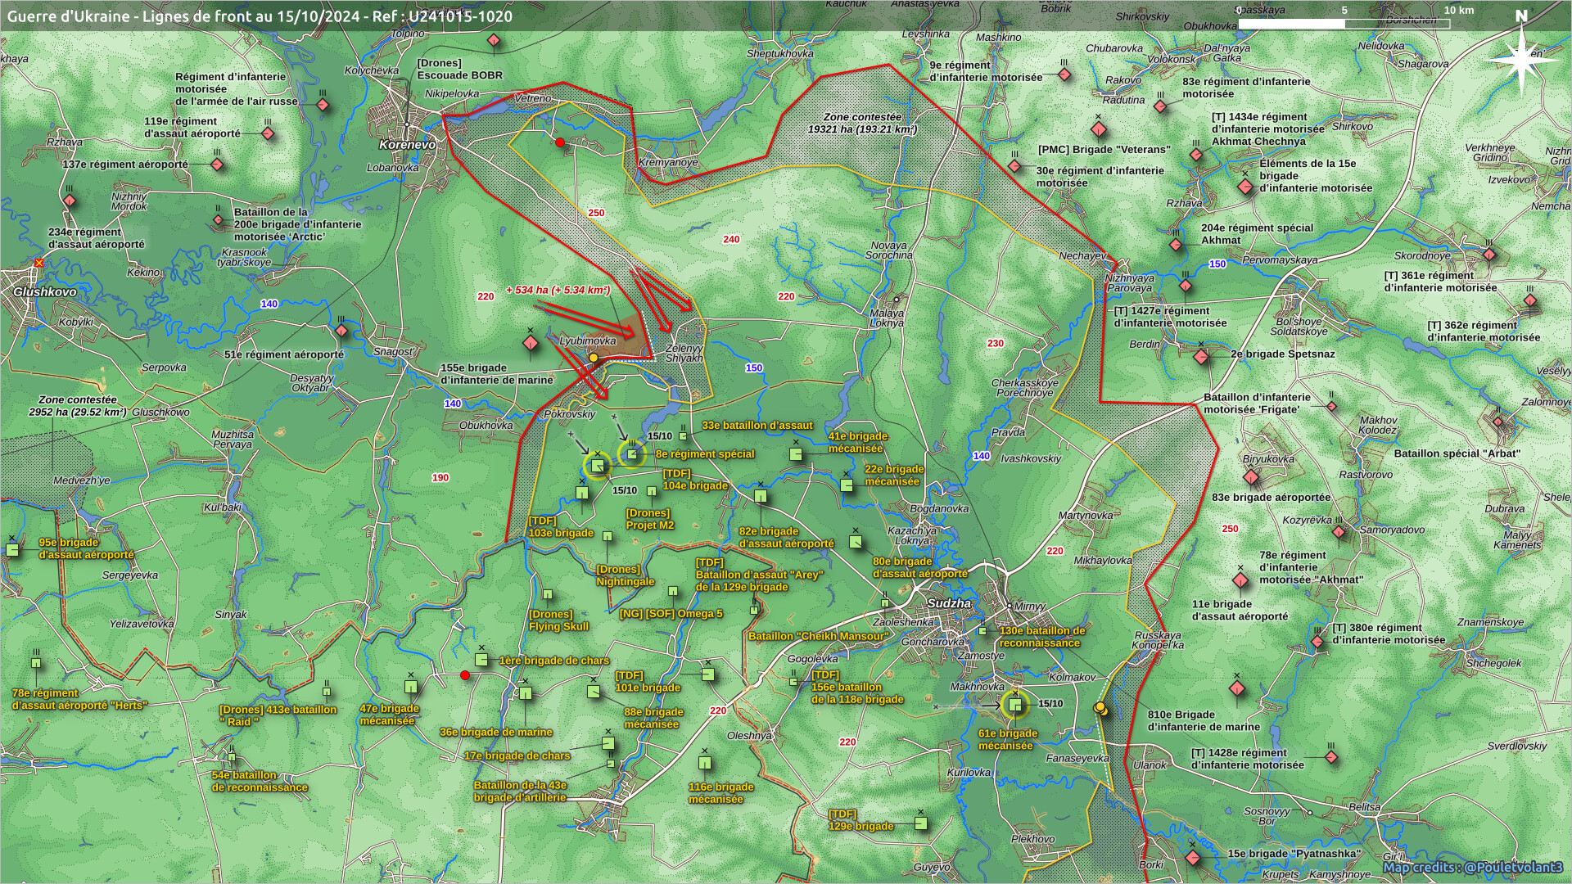Click the 10 km scale bar

1344,23
